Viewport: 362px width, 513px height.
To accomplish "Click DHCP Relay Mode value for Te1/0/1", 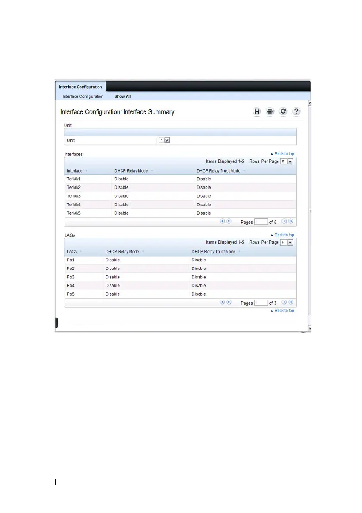I will (121, 179).
